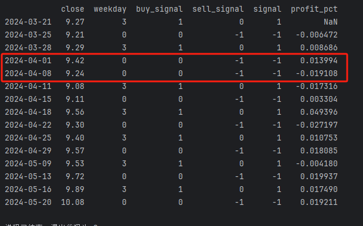This screenshot has height=226, width=363.
Task: Select the sell_signal column header
Action: 218,9
